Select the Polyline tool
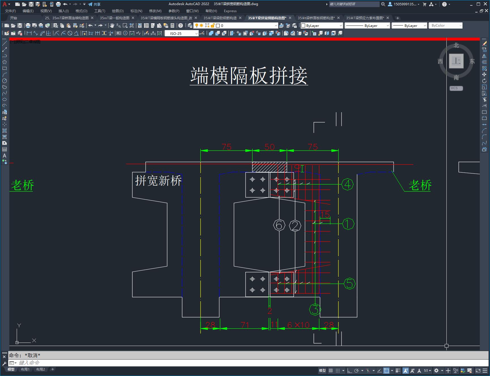 click(5, 56)
